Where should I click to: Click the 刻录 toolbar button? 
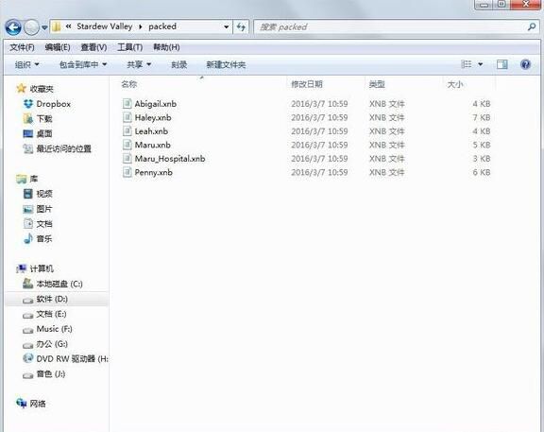(179, 64)
